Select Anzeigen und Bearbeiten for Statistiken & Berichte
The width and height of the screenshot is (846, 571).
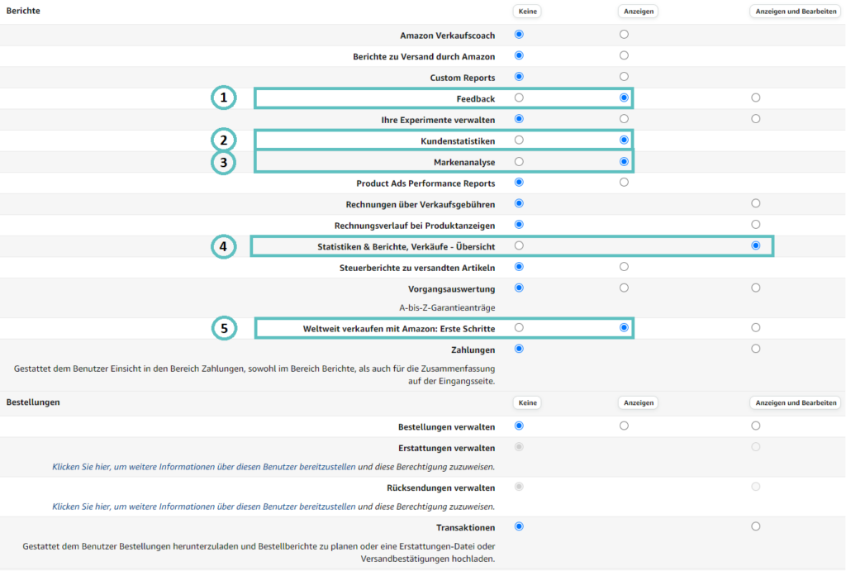pyautogui.click(x=755, y=245)
